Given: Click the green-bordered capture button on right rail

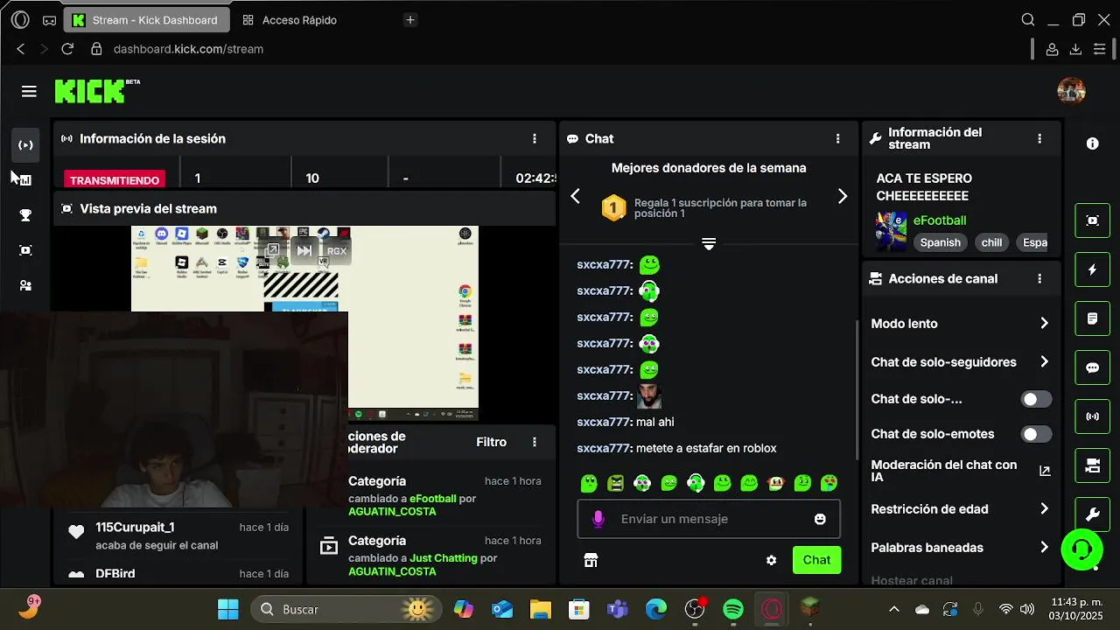Looking at the screenshot, I should tap(1092, 220).
